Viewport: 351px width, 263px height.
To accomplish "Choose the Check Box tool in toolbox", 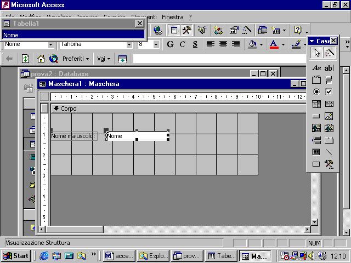I will pos(329,92).
